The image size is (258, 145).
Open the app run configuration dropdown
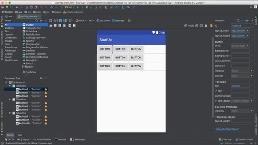[70, 7]
